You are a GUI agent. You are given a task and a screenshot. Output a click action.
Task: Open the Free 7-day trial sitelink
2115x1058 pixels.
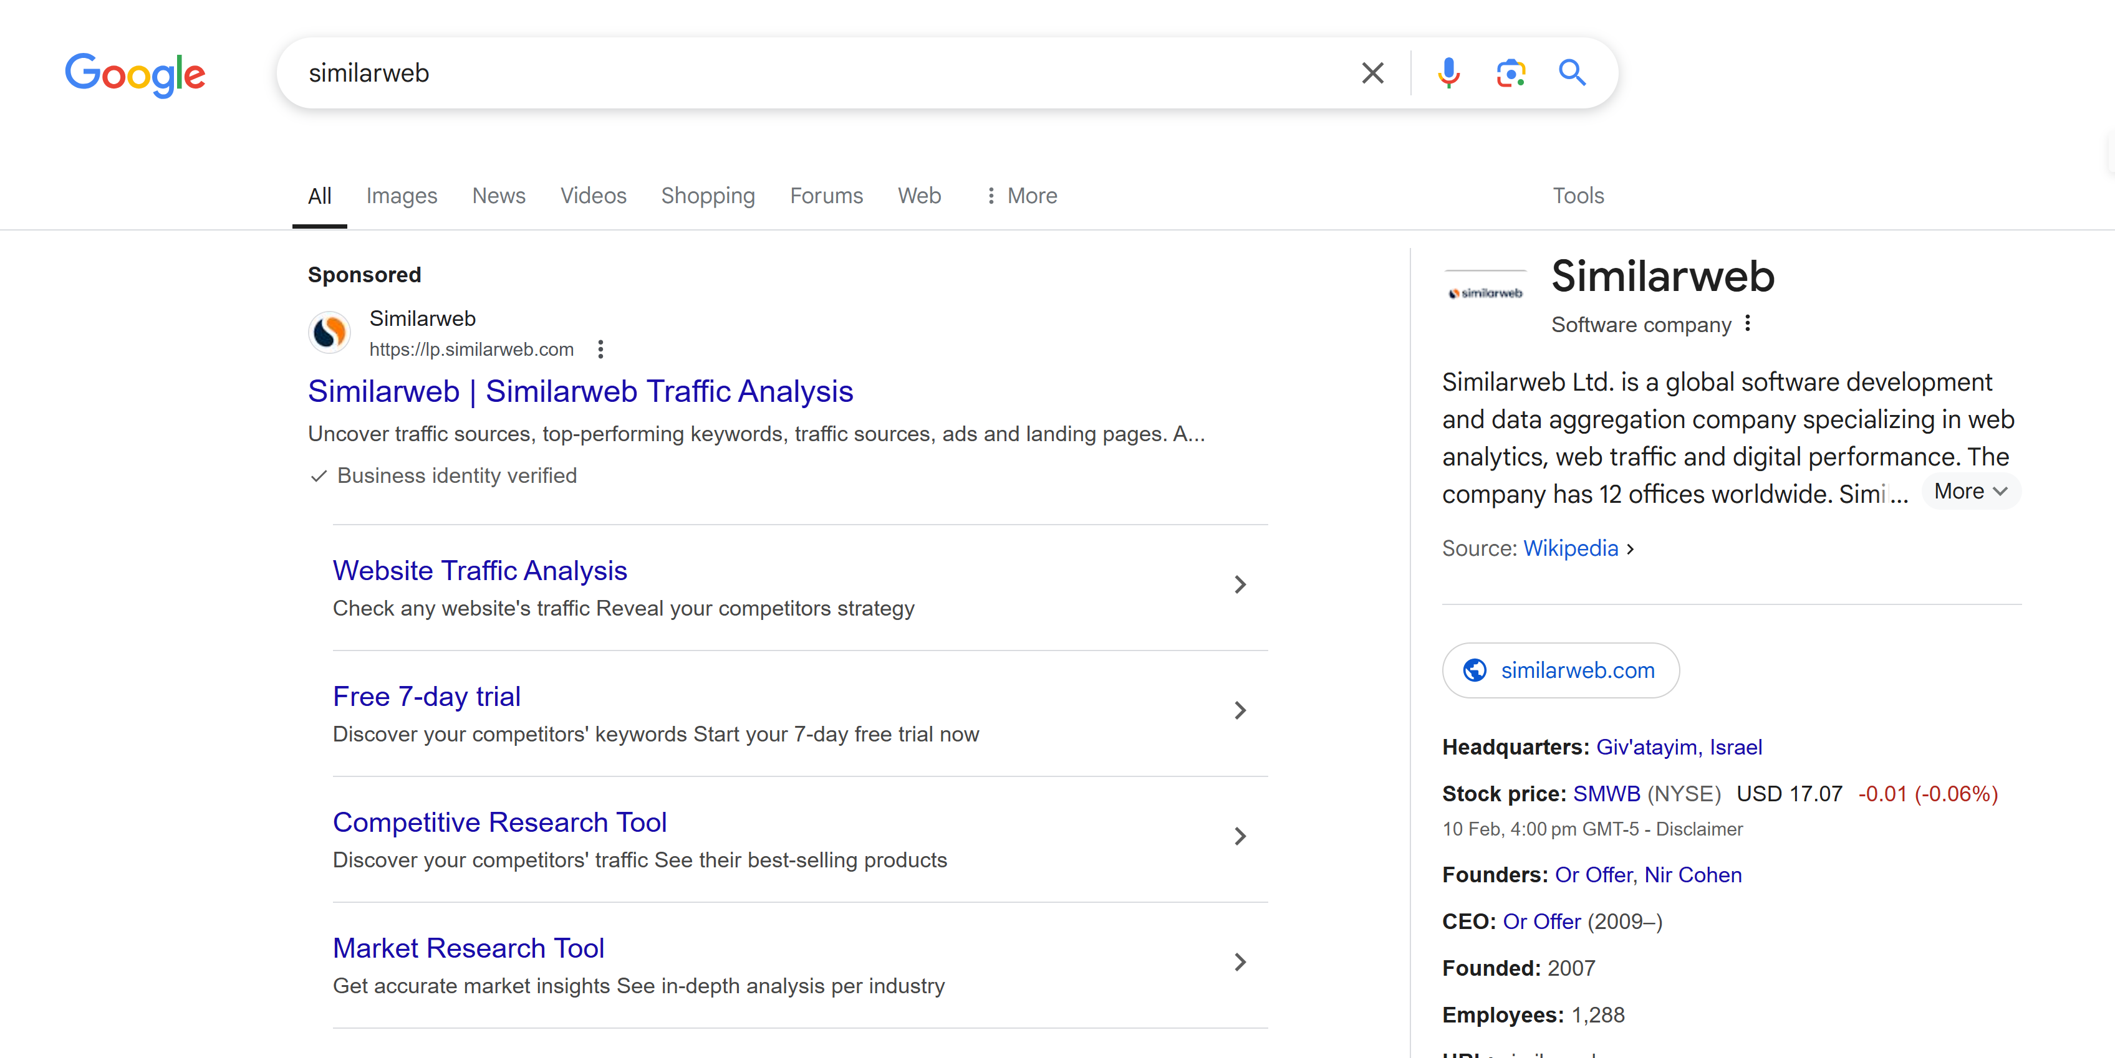[x=426, y=697]
